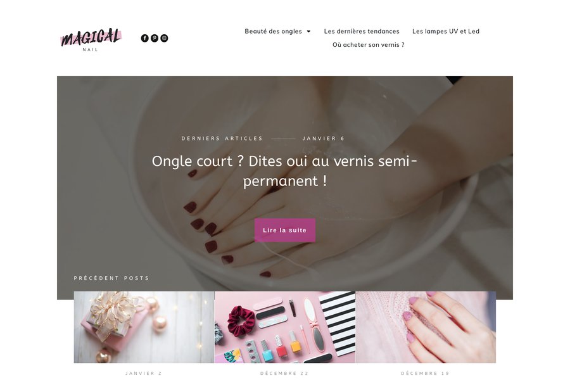Go to Les dernières tendances

coord(362,31)
